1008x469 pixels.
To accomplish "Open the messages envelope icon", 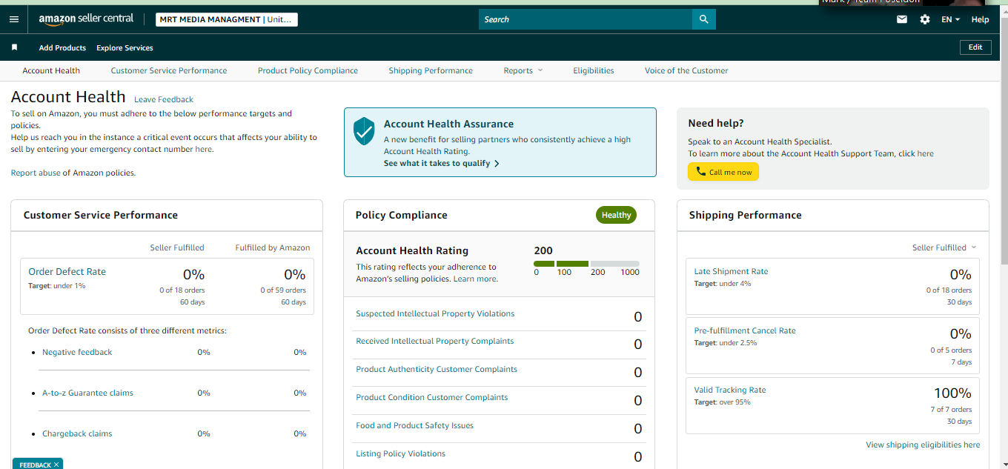I will click(x=902, y=19).
